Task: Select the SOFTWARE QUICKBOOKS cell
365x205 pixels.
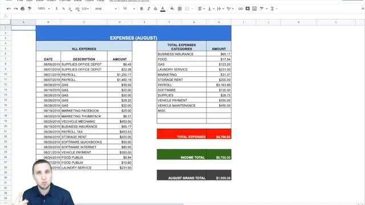Action: coord(84,142)
